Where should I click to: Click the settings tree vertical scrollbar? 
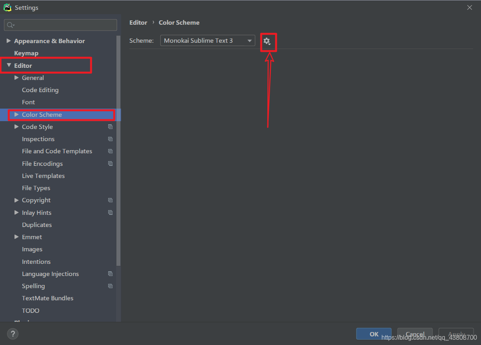click(118, 151)
